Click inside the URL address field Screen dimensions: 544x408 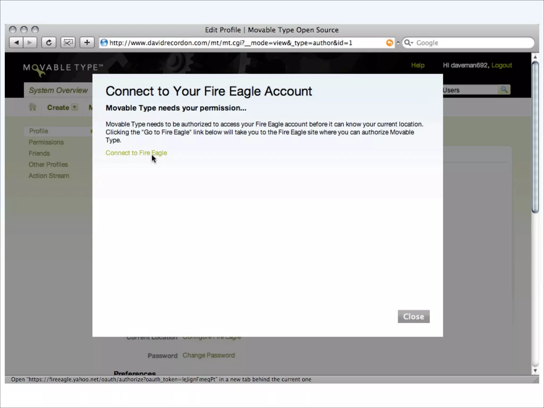pyautogui.click(x=239, y=43)
